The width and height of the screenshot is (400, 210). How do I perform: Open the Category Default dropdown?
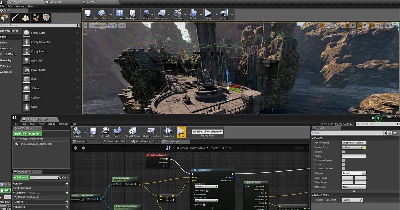coord(354,173)
